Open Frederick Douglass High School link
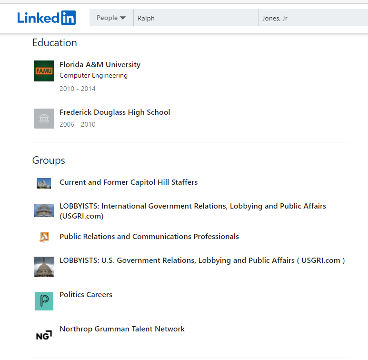 [115, 112]
